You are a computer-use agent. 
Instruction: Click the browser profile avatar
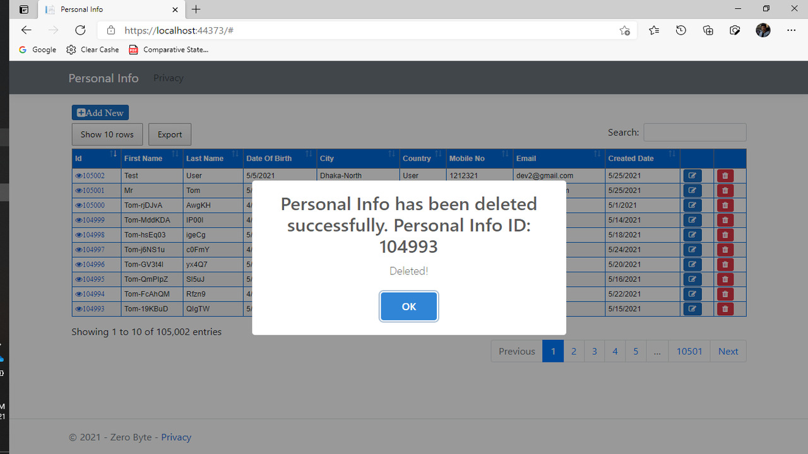[763, 30]
